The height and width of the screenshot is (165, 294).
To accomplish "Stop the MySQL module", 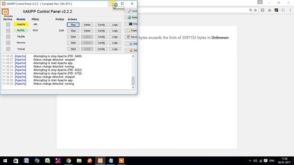I will [73, 31].
